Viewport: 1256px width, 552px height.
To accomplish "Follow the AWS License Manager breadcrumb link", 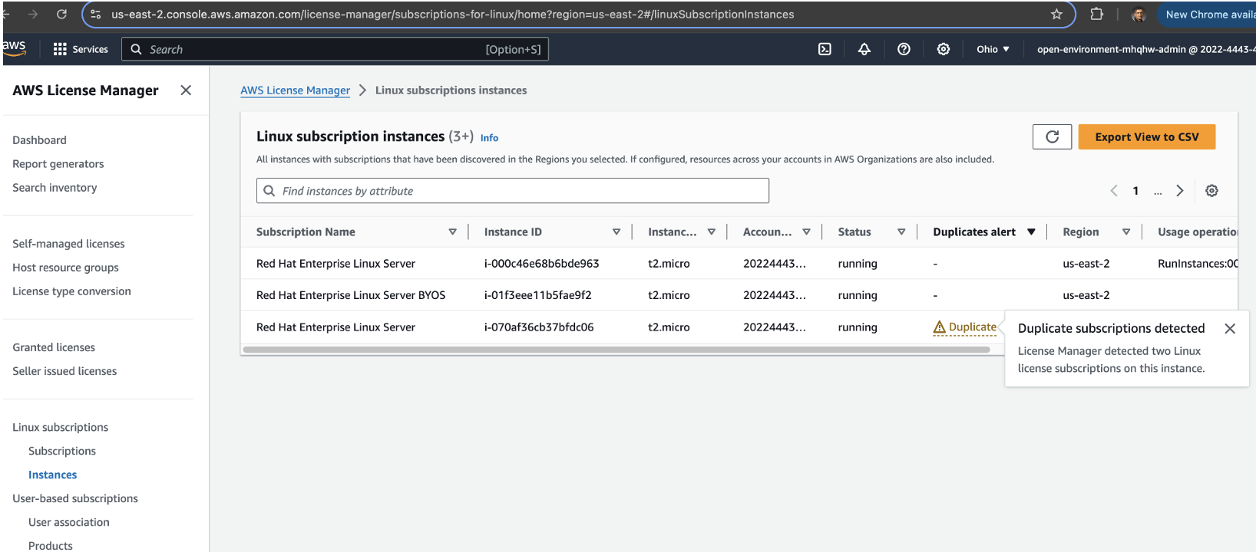I will coord(295,90).
